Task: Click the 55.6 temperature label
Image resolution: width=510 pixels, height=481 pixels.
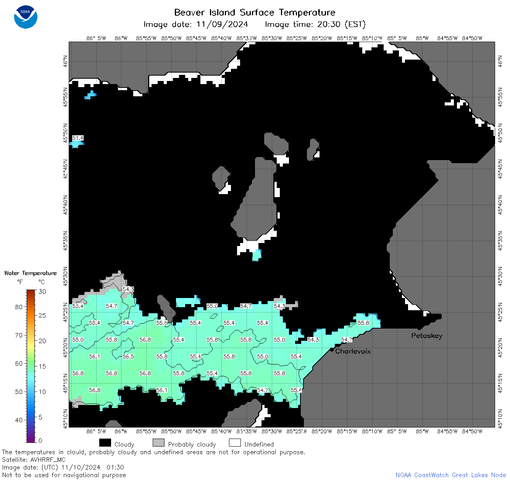Action: [x=162, y=323]
